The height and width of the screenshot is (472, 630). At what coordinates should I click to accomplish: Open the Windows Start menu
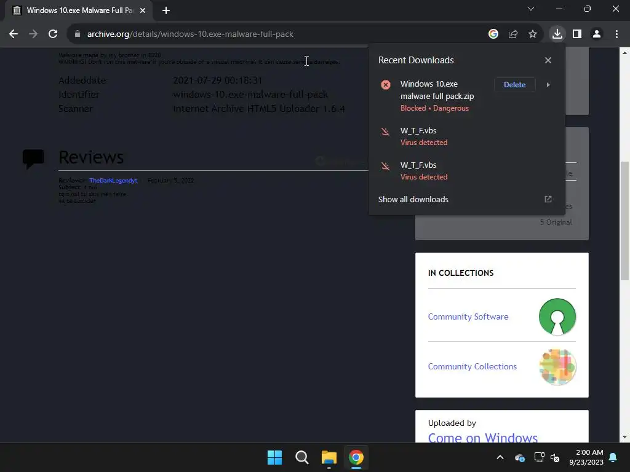pyautogui.click(x=275, y=457)
